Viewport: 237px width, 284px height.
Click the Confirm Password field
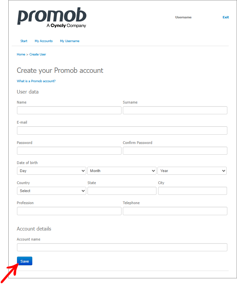(x=175, y=151)
